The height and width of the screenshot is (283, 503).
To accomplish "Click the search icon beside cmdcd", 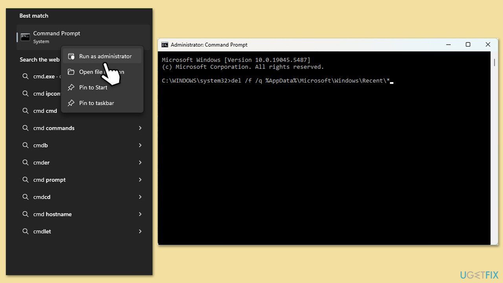I will pyautogui.click(x=26, y=197).
